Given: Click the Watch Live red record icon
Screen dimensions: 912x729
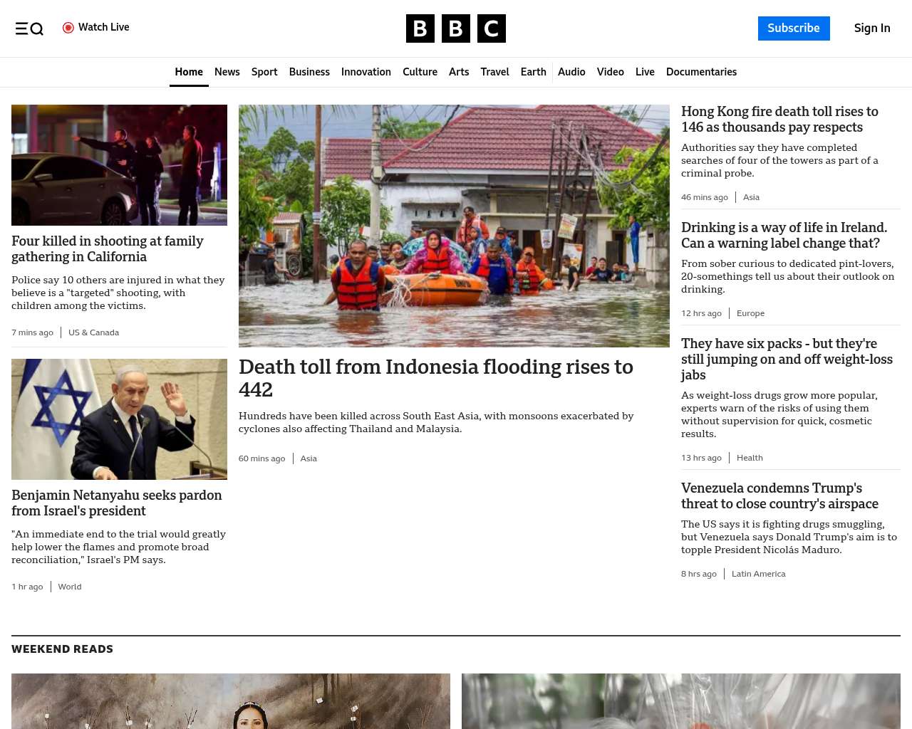Looking at the screenshot, I should pyautogui.click(x=68, y=28).
